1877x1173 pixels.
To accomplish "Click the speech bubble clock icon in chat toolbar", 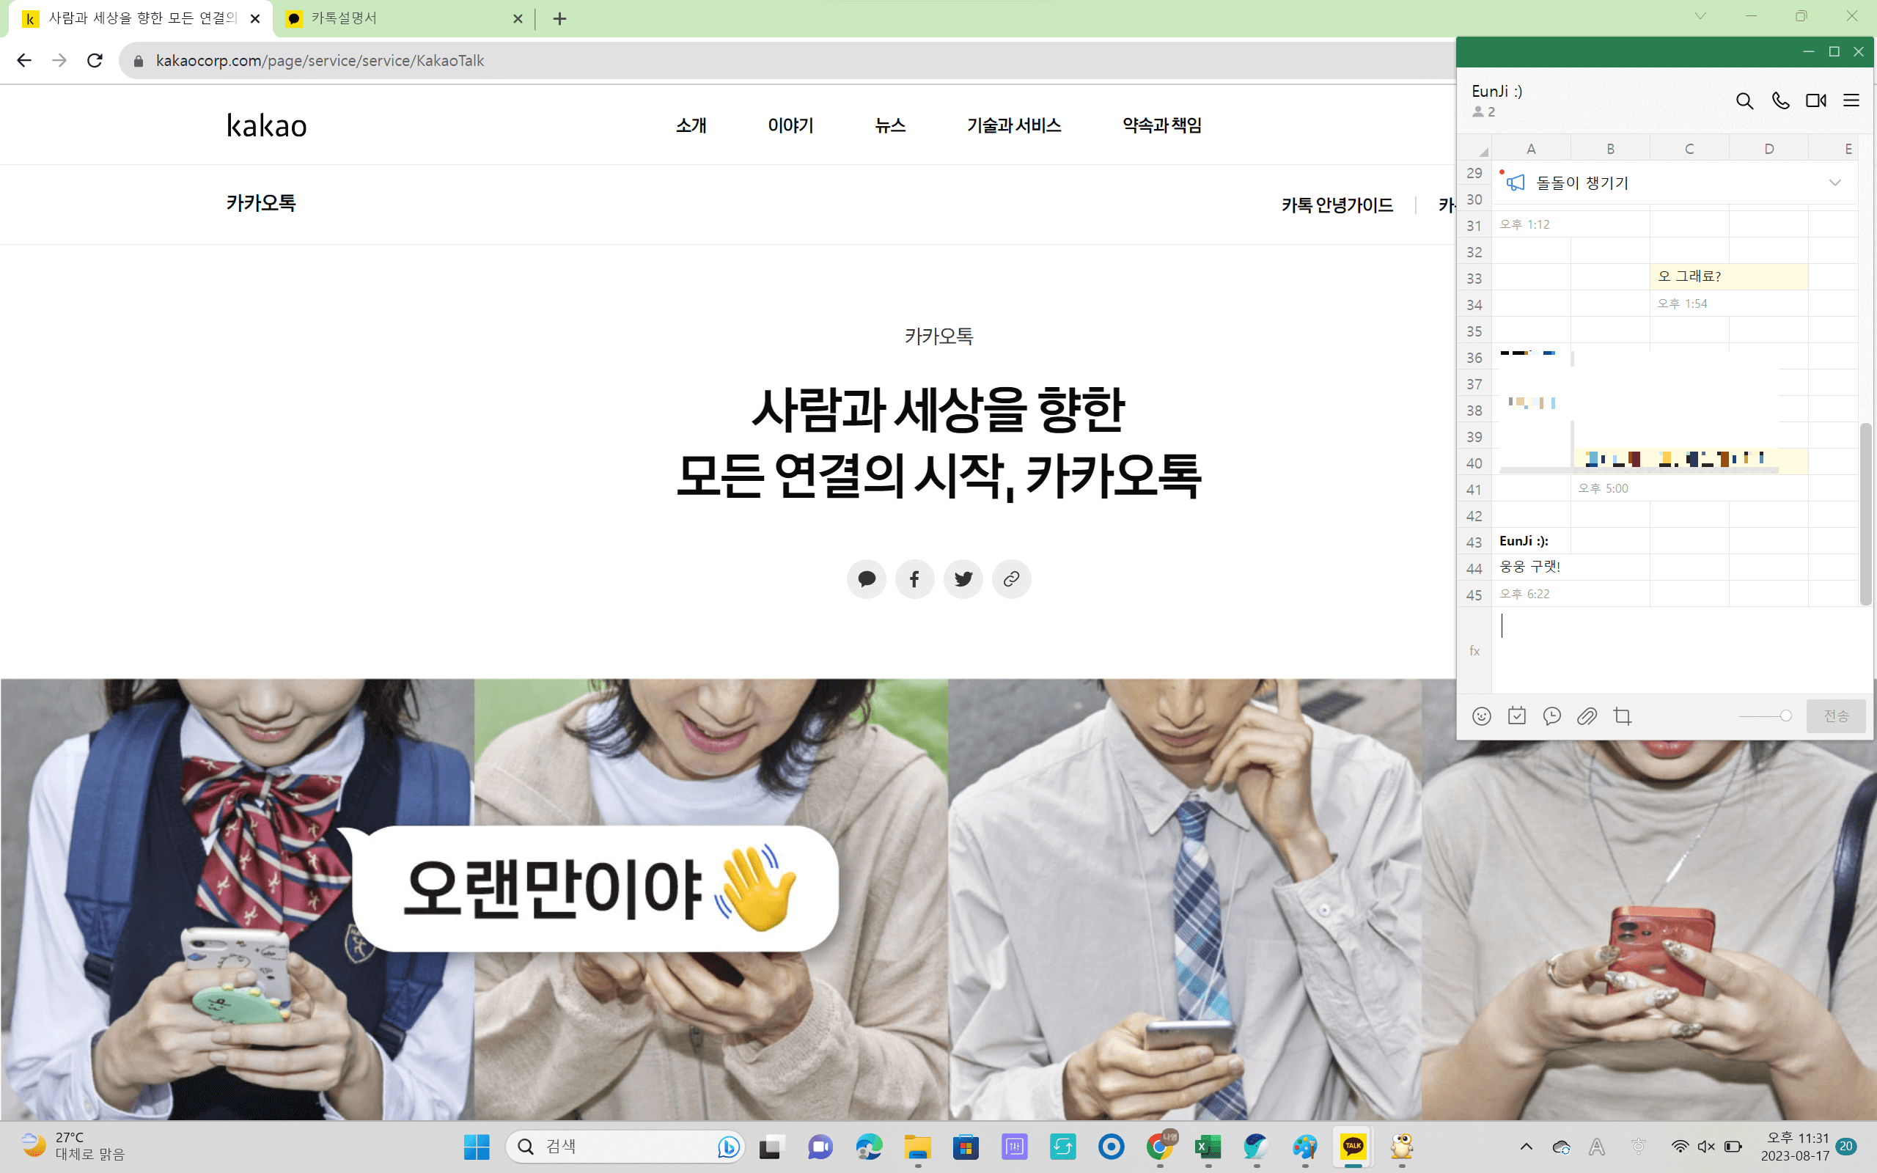I will pyautogui.click(x=1552, y=716).
